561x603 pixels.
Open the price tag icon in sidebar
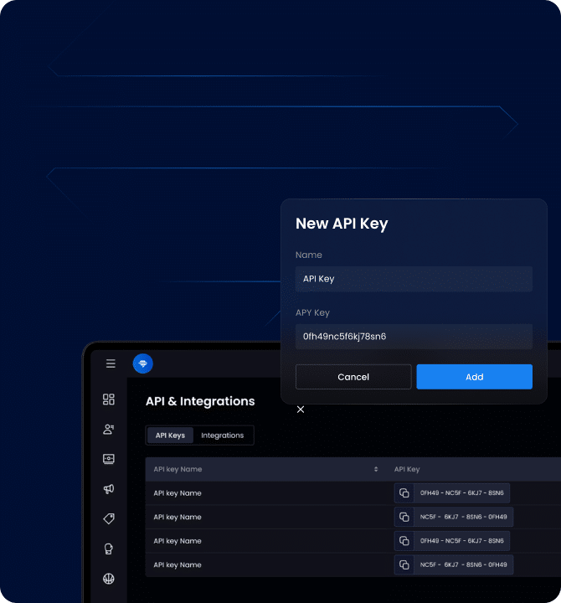pyautogui.click(x=109, y=518)
